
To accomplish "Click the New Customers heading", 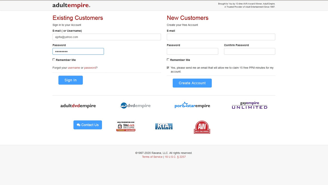I will tap(188, 18).
